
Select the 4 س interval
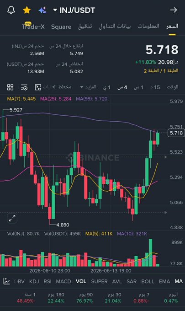122,87
